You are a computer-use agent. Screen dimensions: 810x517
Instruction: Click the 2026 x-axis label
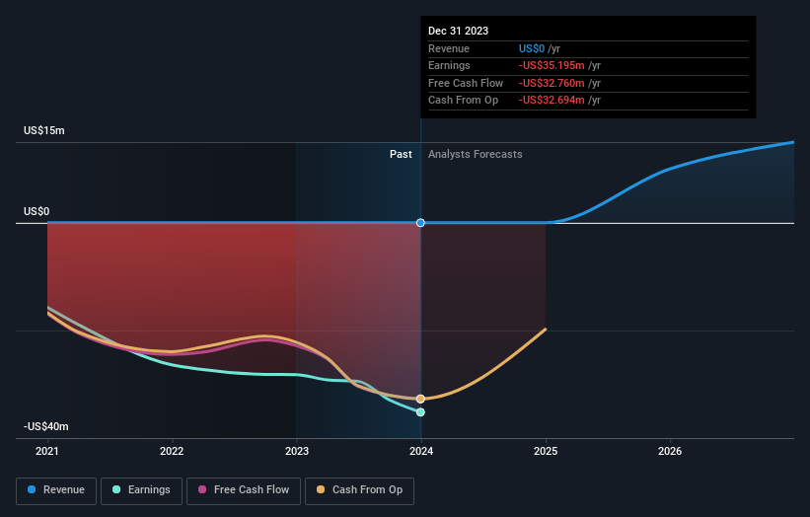click(x=670, y=451)
